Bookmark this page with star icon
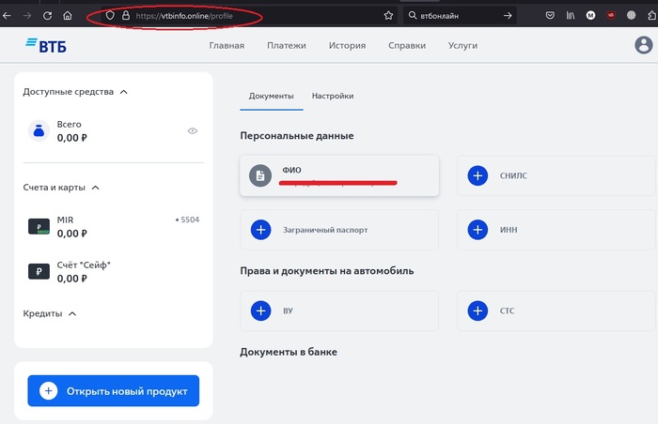The image size is (658, 424). [x=388, y=16]
